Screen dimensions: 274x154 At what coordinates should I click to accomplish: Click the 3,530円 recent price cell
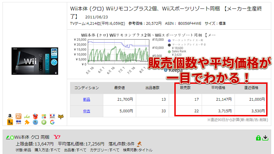click(x=251, y=111)
